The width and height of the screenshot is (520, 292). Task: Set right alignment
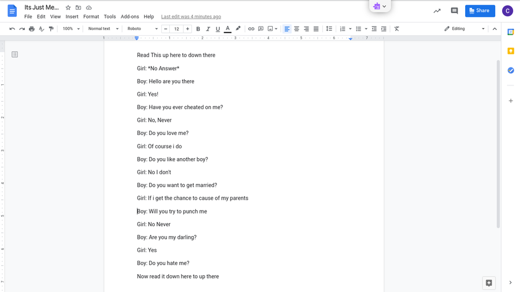306,29
